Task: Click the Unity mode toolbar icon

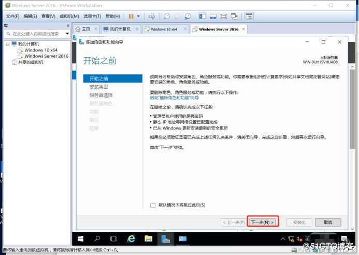Action: [234, 17]
